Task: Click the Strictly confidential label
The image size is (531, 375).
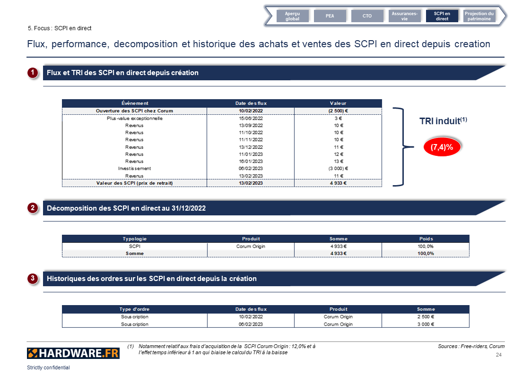Action: 48,367
